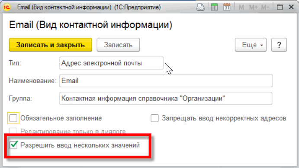Click the printer icon in title bar

200,7
